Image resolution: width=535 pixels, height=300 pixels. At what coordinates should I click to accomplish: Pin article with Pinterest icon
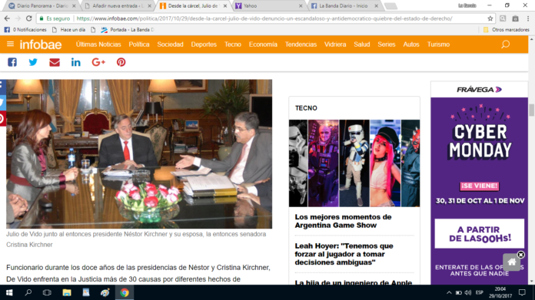click(x=121, y=62)
